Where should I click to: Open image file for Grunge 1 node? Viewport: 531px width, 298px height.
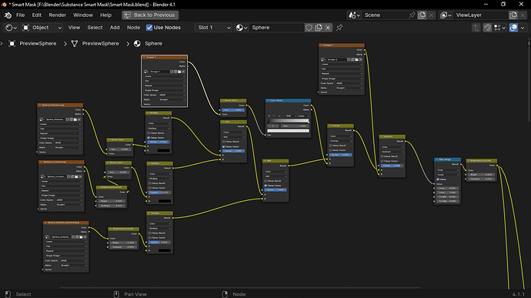(179, 72)
